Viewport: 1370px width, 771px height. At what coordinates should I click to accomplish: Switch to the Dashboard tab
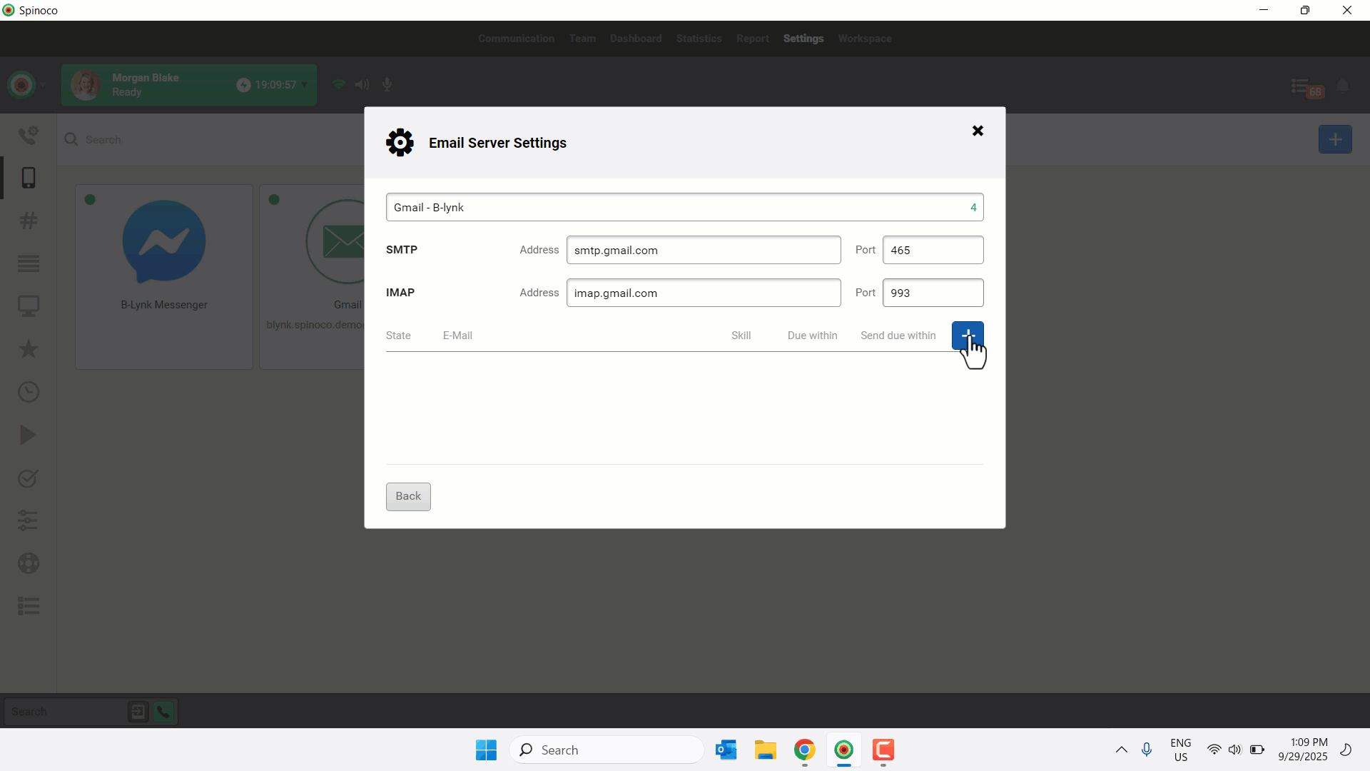click(x=635, y=39)
